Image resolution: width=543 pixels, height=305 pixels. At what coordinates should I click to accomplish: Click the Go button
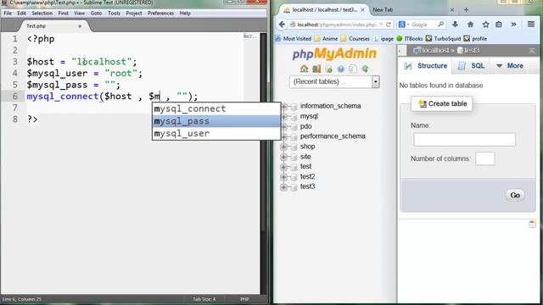coord(515,195)
